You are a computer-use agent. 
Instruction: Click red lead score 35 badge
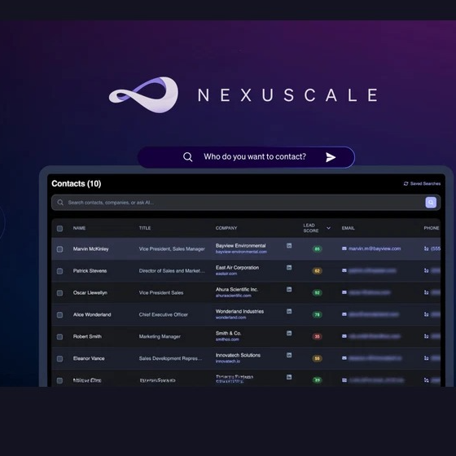[x=317, y=337]
